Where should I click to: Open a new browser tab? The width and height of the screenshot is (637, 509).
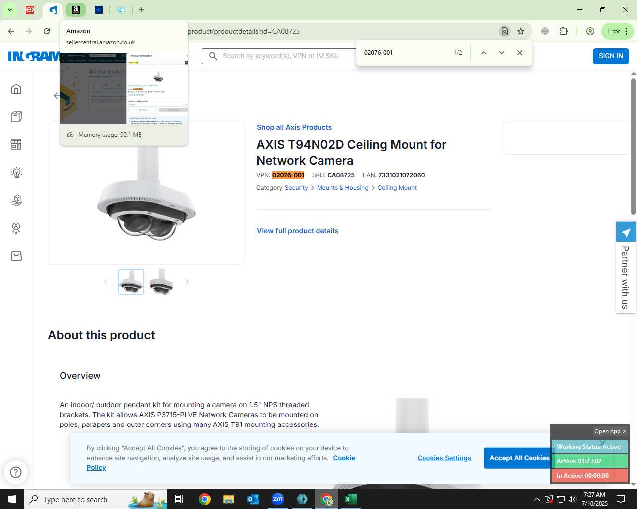tap(141, 10)
